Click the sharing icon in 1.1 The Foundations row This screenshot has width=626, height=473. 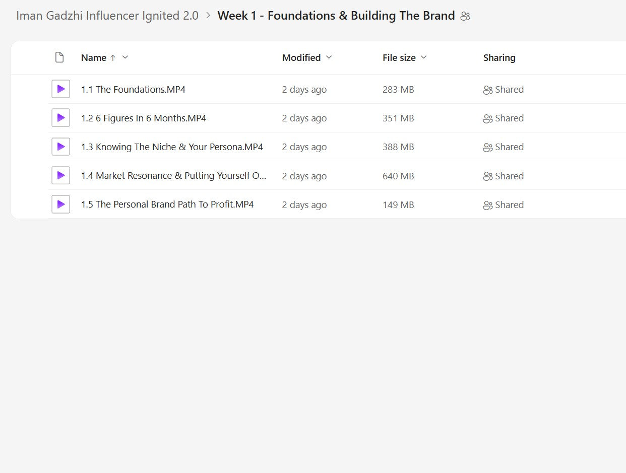click(487, 90)
